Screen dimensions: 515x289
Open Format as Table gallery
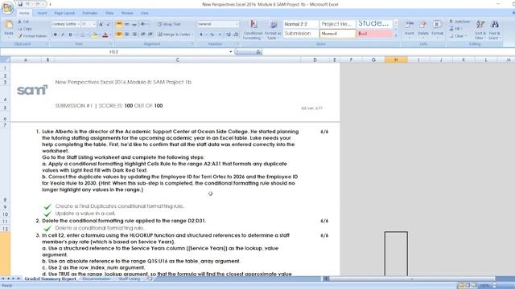(273, 30)
